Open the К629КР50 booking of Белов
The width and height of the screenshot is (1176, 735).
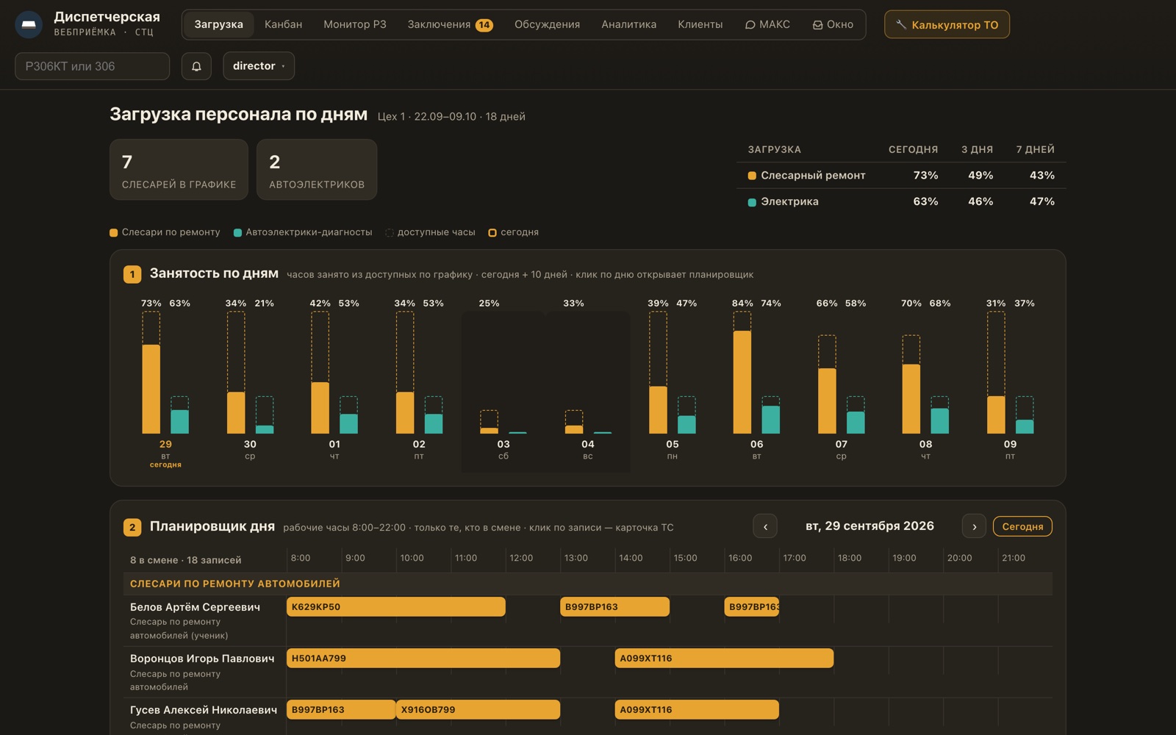pyautogui.click(x=395, y=606)
